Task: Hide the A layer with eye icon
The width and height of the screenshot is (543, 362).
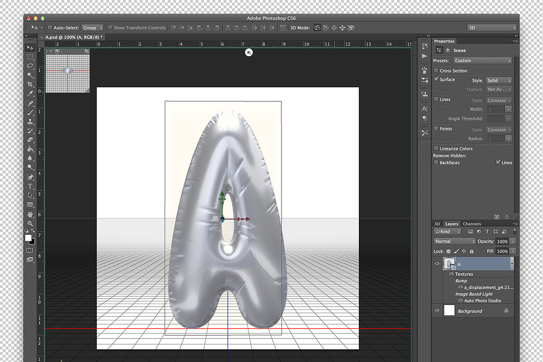Action: pyautogui.click(x=437, y=264)
